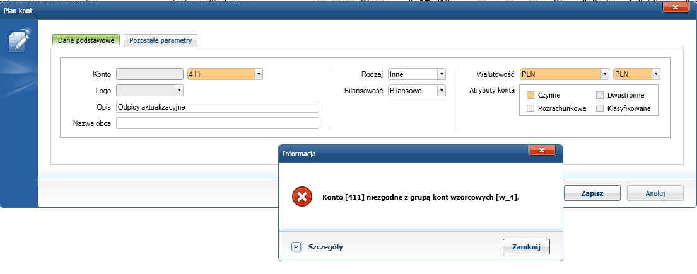This screenshot has width=697, height=274.
Task: Expand Szczegóły details chevron
Action: (296, 247)
